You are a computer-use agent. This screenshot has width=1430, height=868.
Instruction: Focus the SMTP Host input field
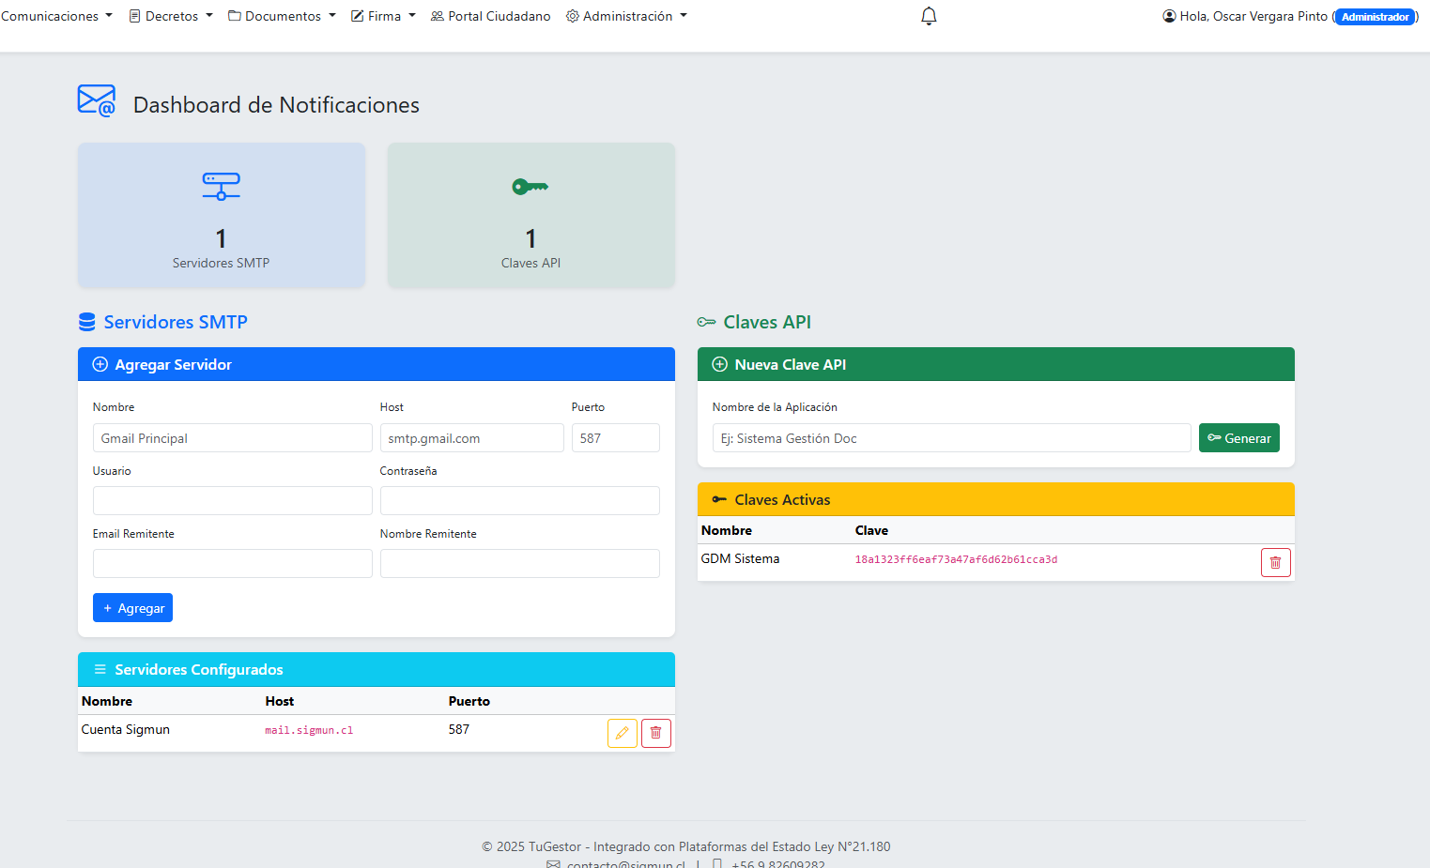[x=471, y=438]
